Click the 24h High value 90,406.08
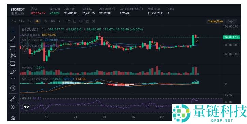247x124 pixels. tap(71, 13)
